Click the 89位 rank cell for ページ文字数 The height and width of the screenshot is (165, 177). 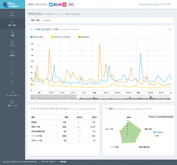[64, 136]
